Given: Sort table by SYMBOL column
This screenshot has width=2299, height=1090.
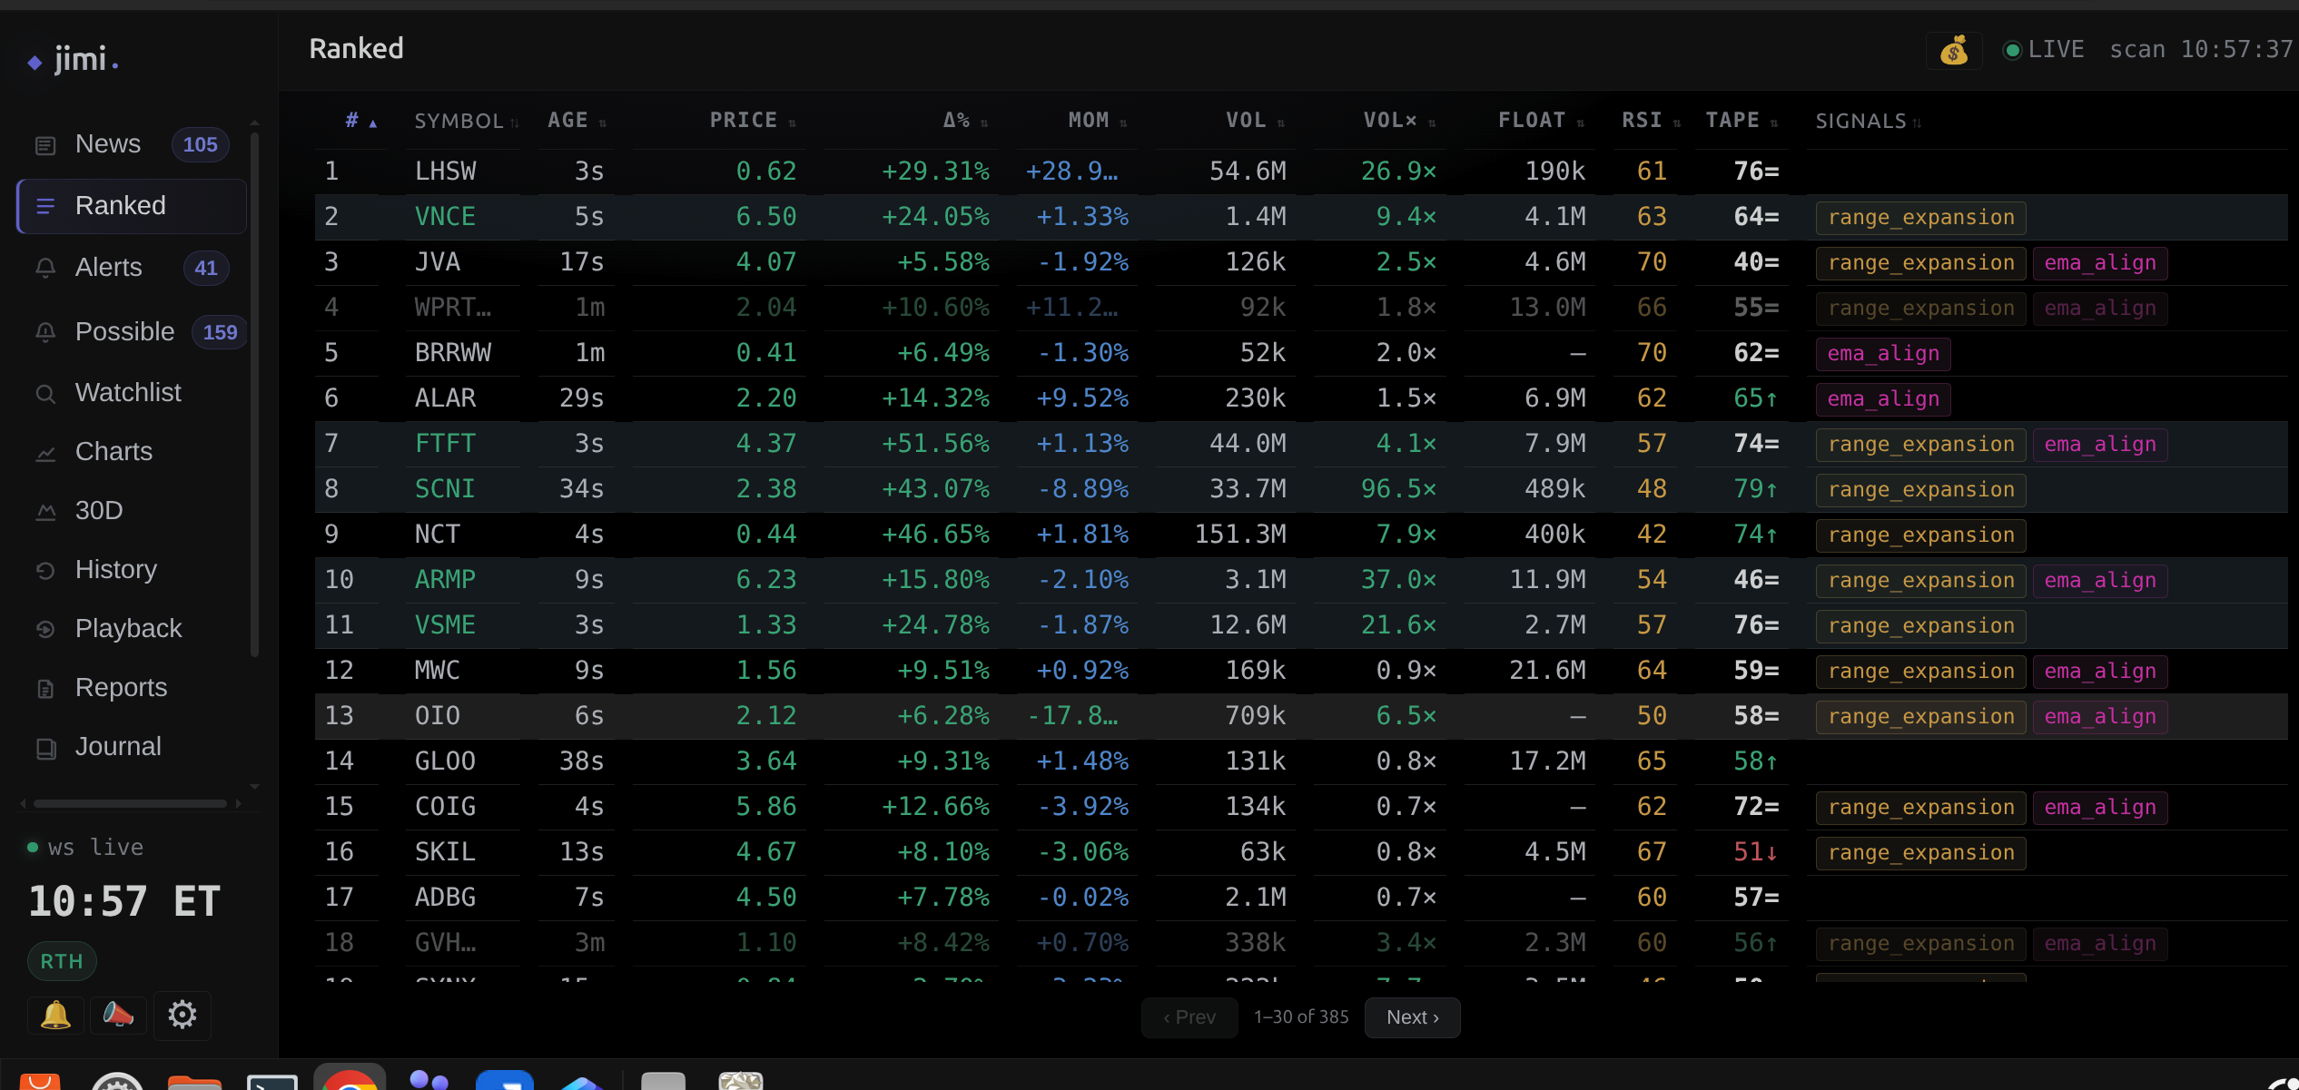Looking at the screenshot, I should [466, 121].
